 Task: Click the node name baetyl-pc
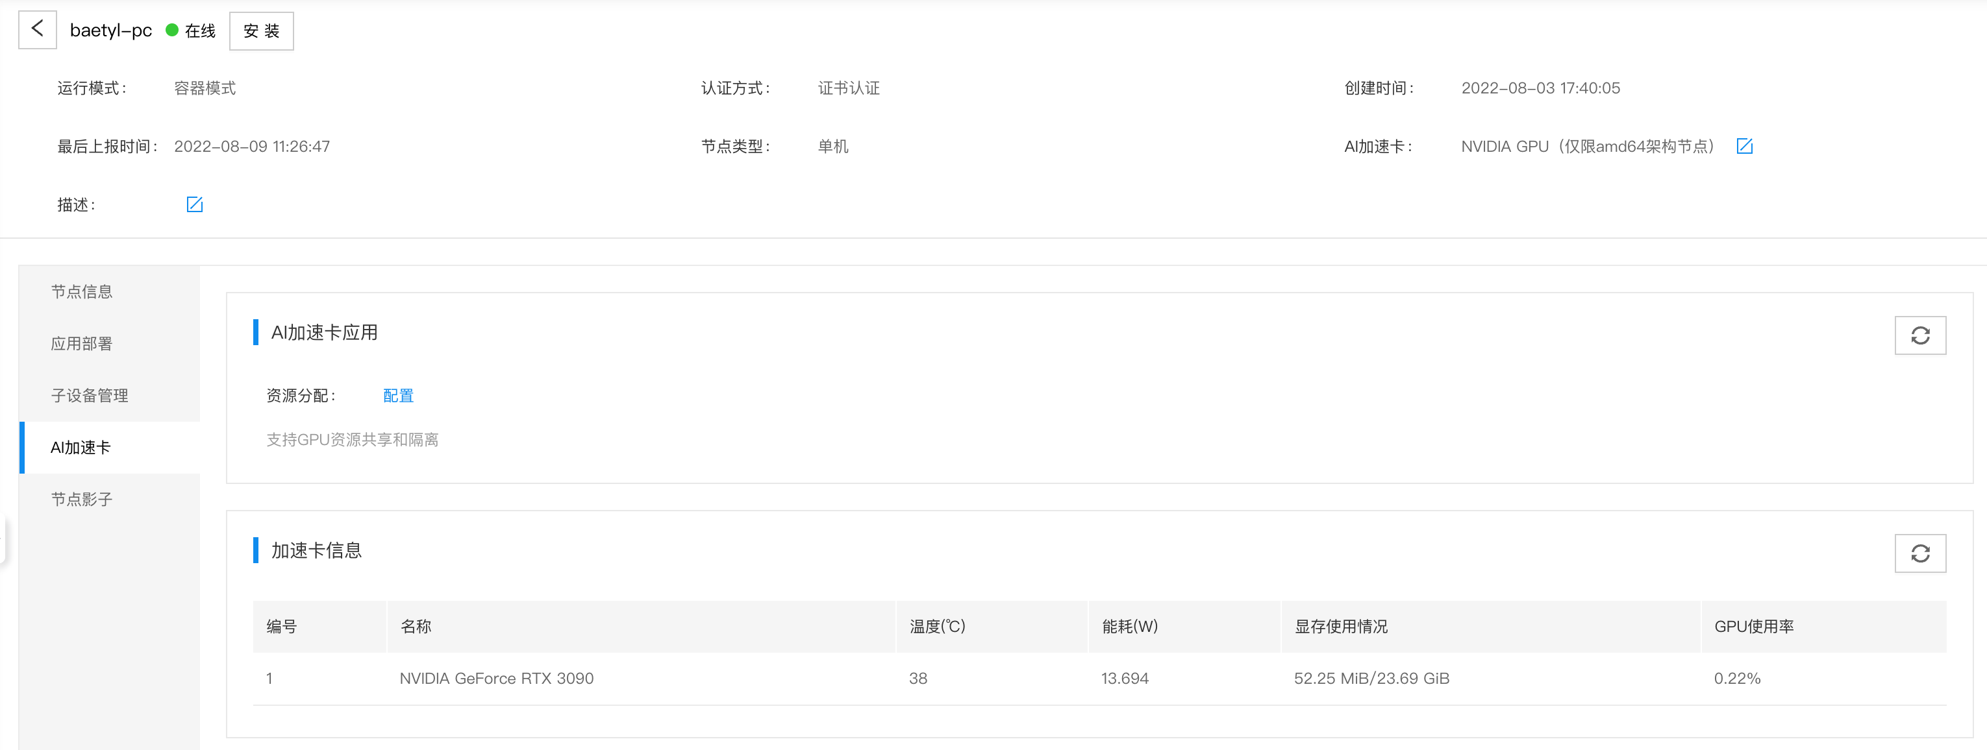111,30
